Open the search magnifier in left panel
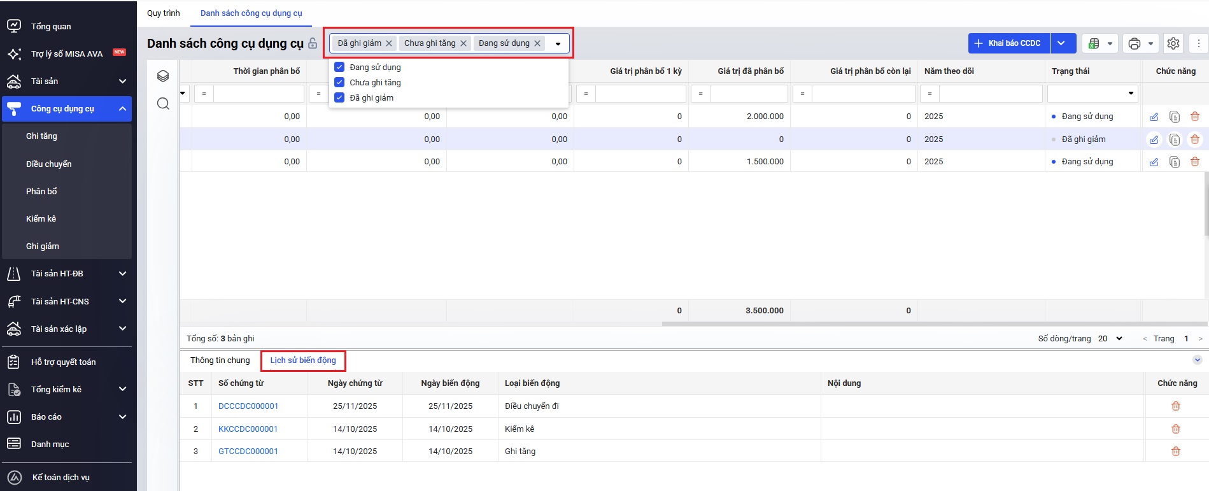 click(x=163, y=104)
